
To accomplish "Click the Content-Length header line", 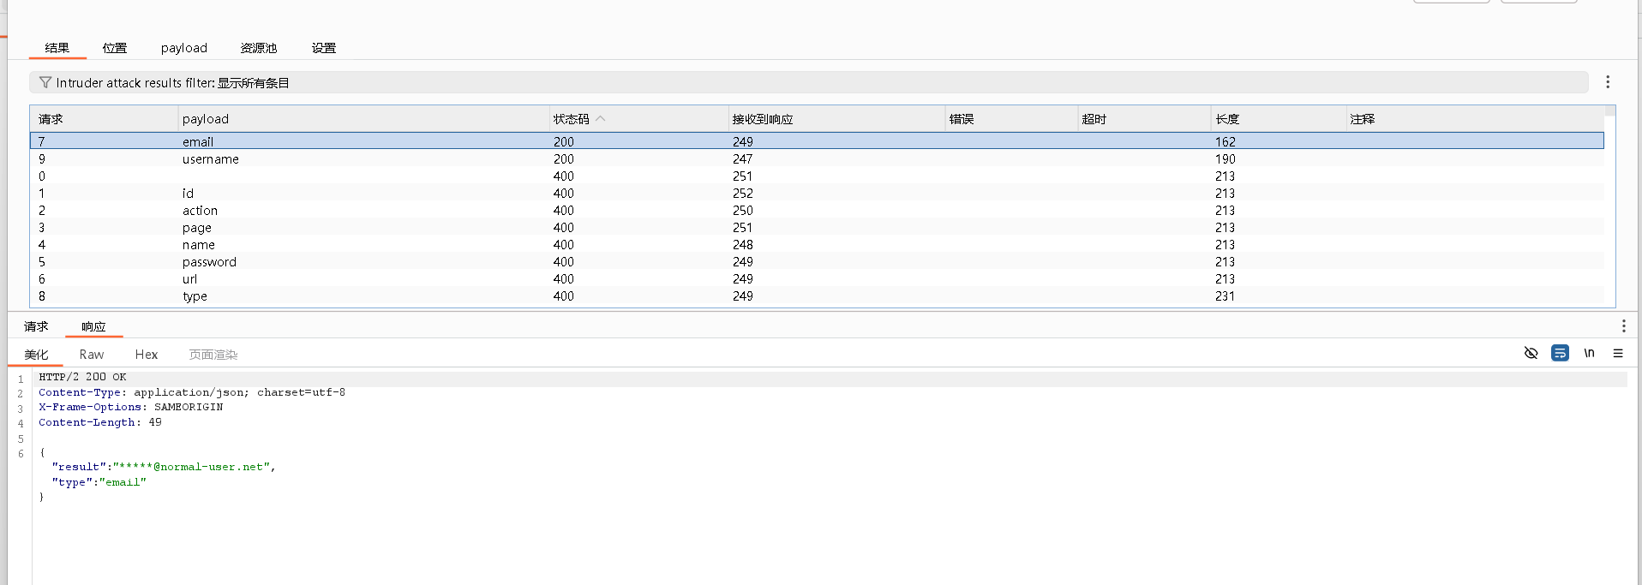I will point(100,422).
